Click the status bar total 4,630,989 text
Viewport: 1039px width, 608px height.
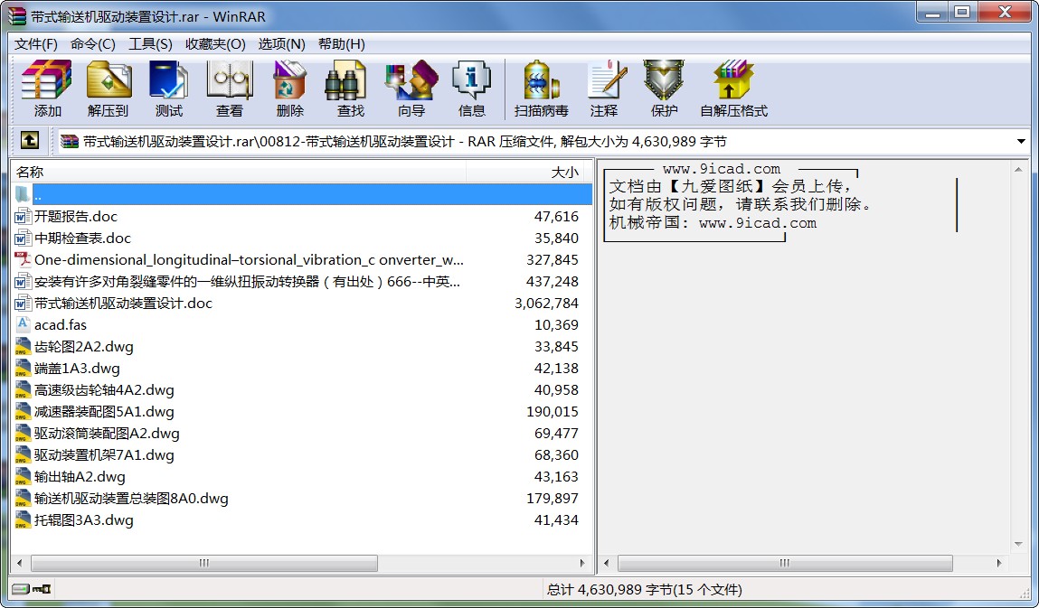tap(644, 589)
